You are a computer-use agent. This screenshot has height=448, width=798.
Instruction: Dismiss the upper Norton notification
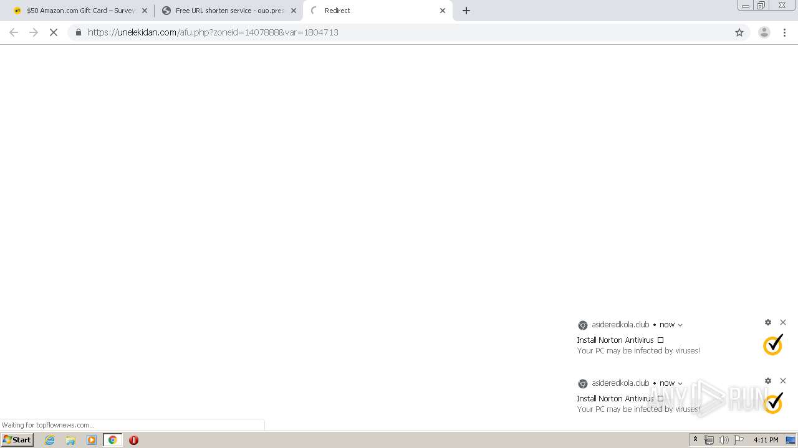783,322
